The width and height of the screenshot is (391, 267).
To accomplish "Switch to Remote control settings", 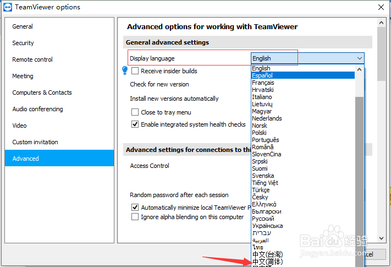I will pyautogui.click(x=59, y=59).
